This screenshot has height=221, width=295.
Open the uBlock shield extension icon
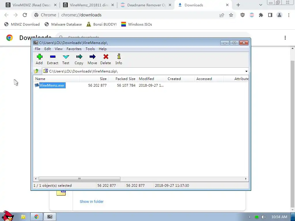pyautogui.click(x=243, y=15)
